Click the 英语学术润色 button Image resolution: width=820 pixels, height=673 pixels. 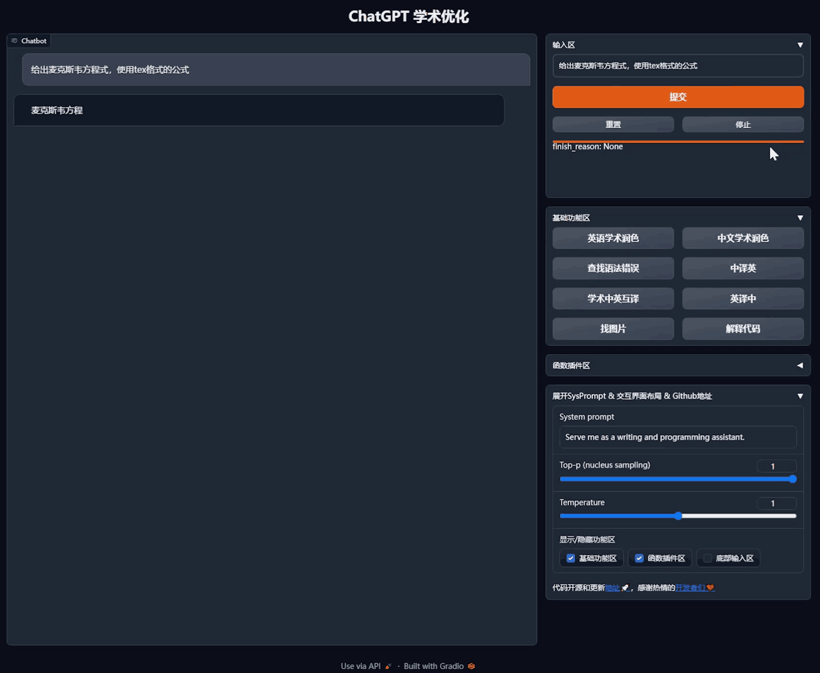[613, 238]
